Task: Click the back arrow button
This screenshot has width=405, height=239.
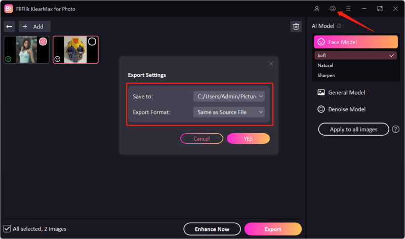Action: coord(9,26)
